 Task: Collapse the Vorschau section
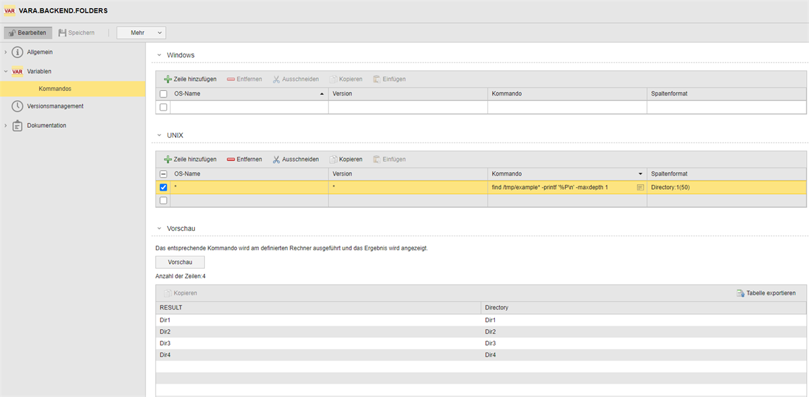[160, 228]
